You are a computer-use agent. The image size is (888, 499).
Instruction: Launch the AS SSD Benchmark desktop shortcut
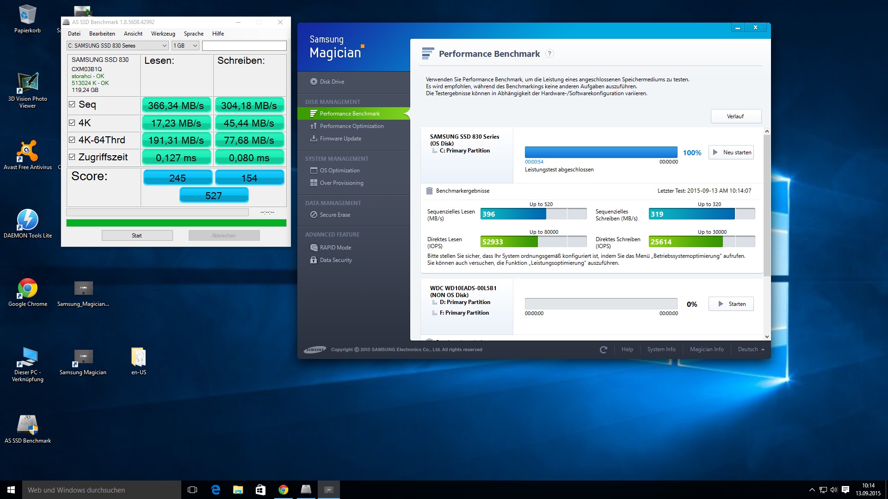tap(27, 429)
